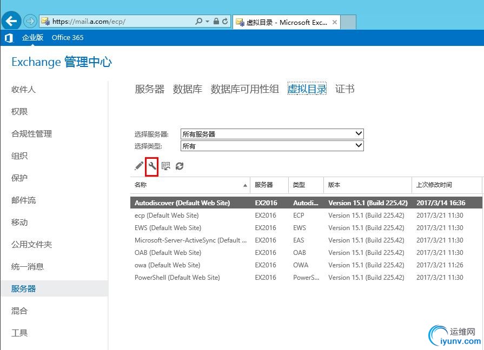
Task: Click the 2017/3/21 11:26 modified time cell
Action: coord(440,265)
